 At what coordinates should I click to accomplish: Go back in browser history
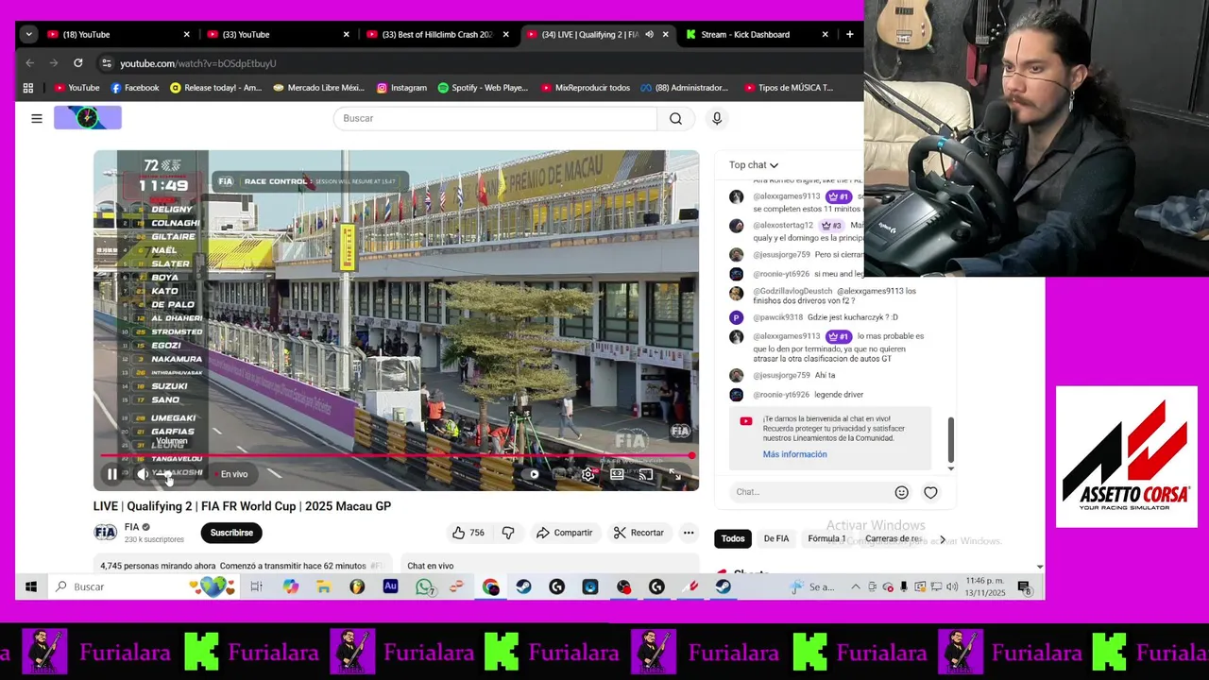tap(30, 63)
